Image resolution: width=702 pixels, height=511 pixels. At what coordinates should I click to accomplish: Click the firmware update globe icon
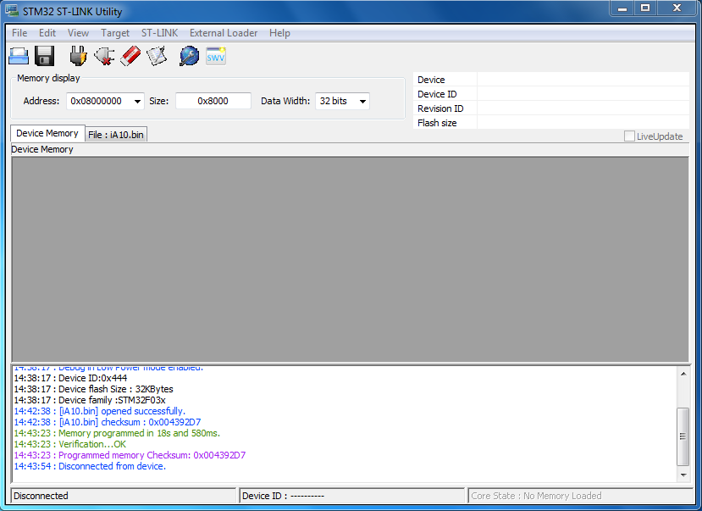[x=190, y=57]
